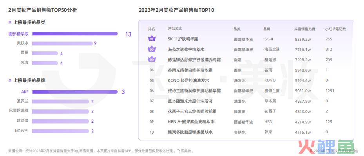This screenshot has height=156, width=364.
Task: Sort by 抖音销售热度 column header
Action: pyautogui.click(x=305, y=29)
